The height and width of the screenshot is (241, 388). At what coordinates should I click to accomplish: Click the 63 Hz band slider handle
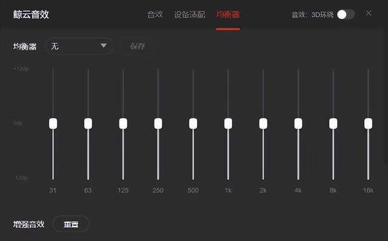[x=88, y=124]
